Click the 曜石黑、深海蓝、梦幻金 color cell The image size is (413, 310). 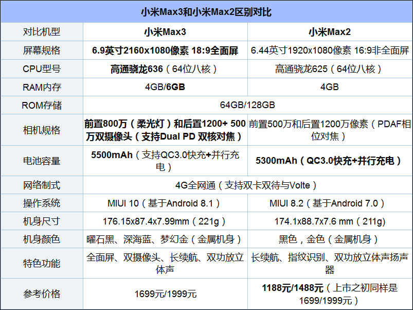[x=165, y=239]
